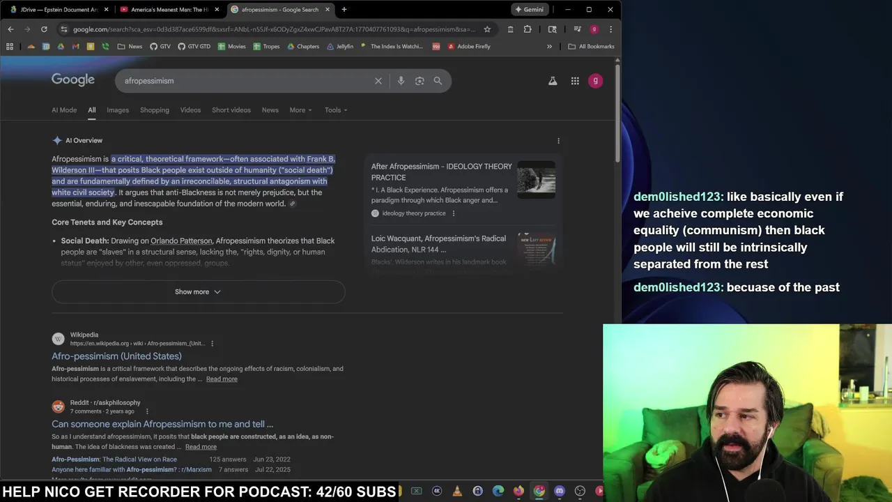Open the Chapters bookmark
This screenshot has width=892, height=502.
coord(302,47)
